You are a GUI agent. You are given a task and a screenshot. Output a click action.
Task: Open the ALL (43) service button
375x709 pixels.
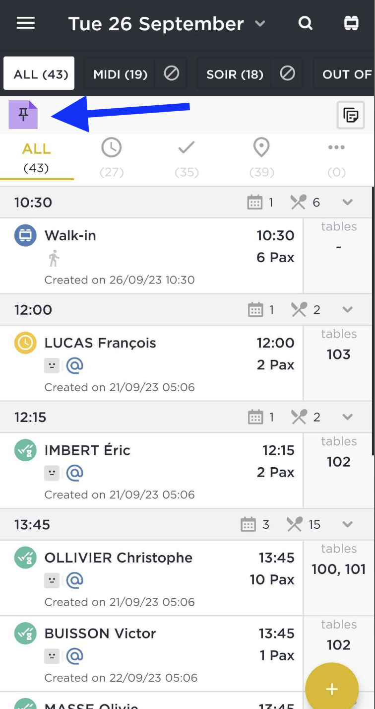(x=39, y=73)
